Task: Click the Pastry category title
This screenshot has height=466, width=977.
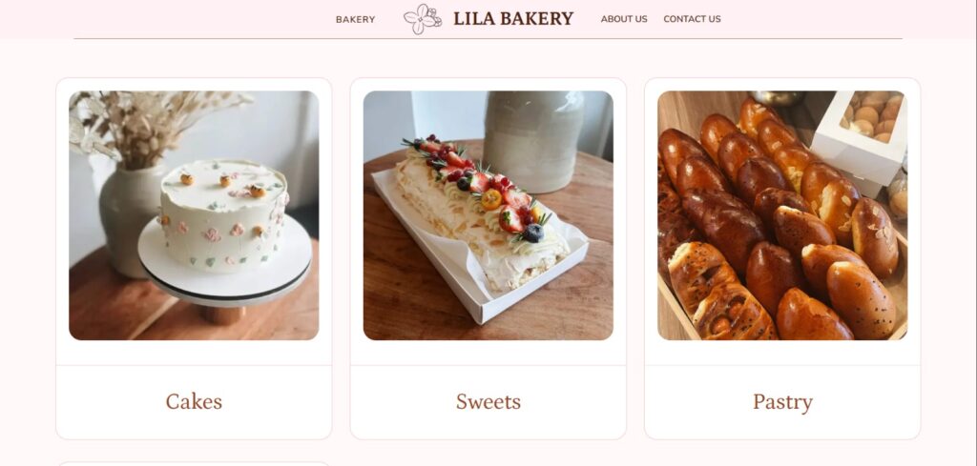Action: coord(782,402)
